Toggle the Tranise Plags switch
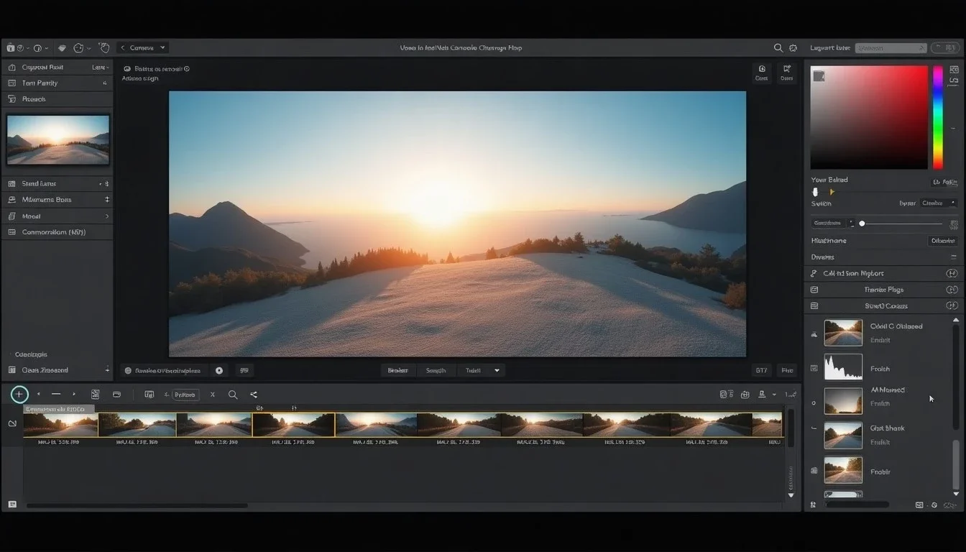 point(952,290)
